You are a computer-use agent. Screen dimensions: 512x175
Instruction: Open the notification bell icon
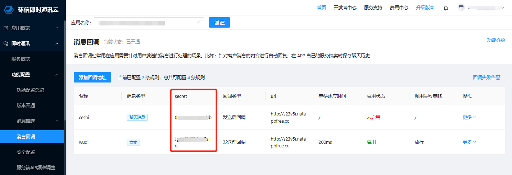pos(446,8)
